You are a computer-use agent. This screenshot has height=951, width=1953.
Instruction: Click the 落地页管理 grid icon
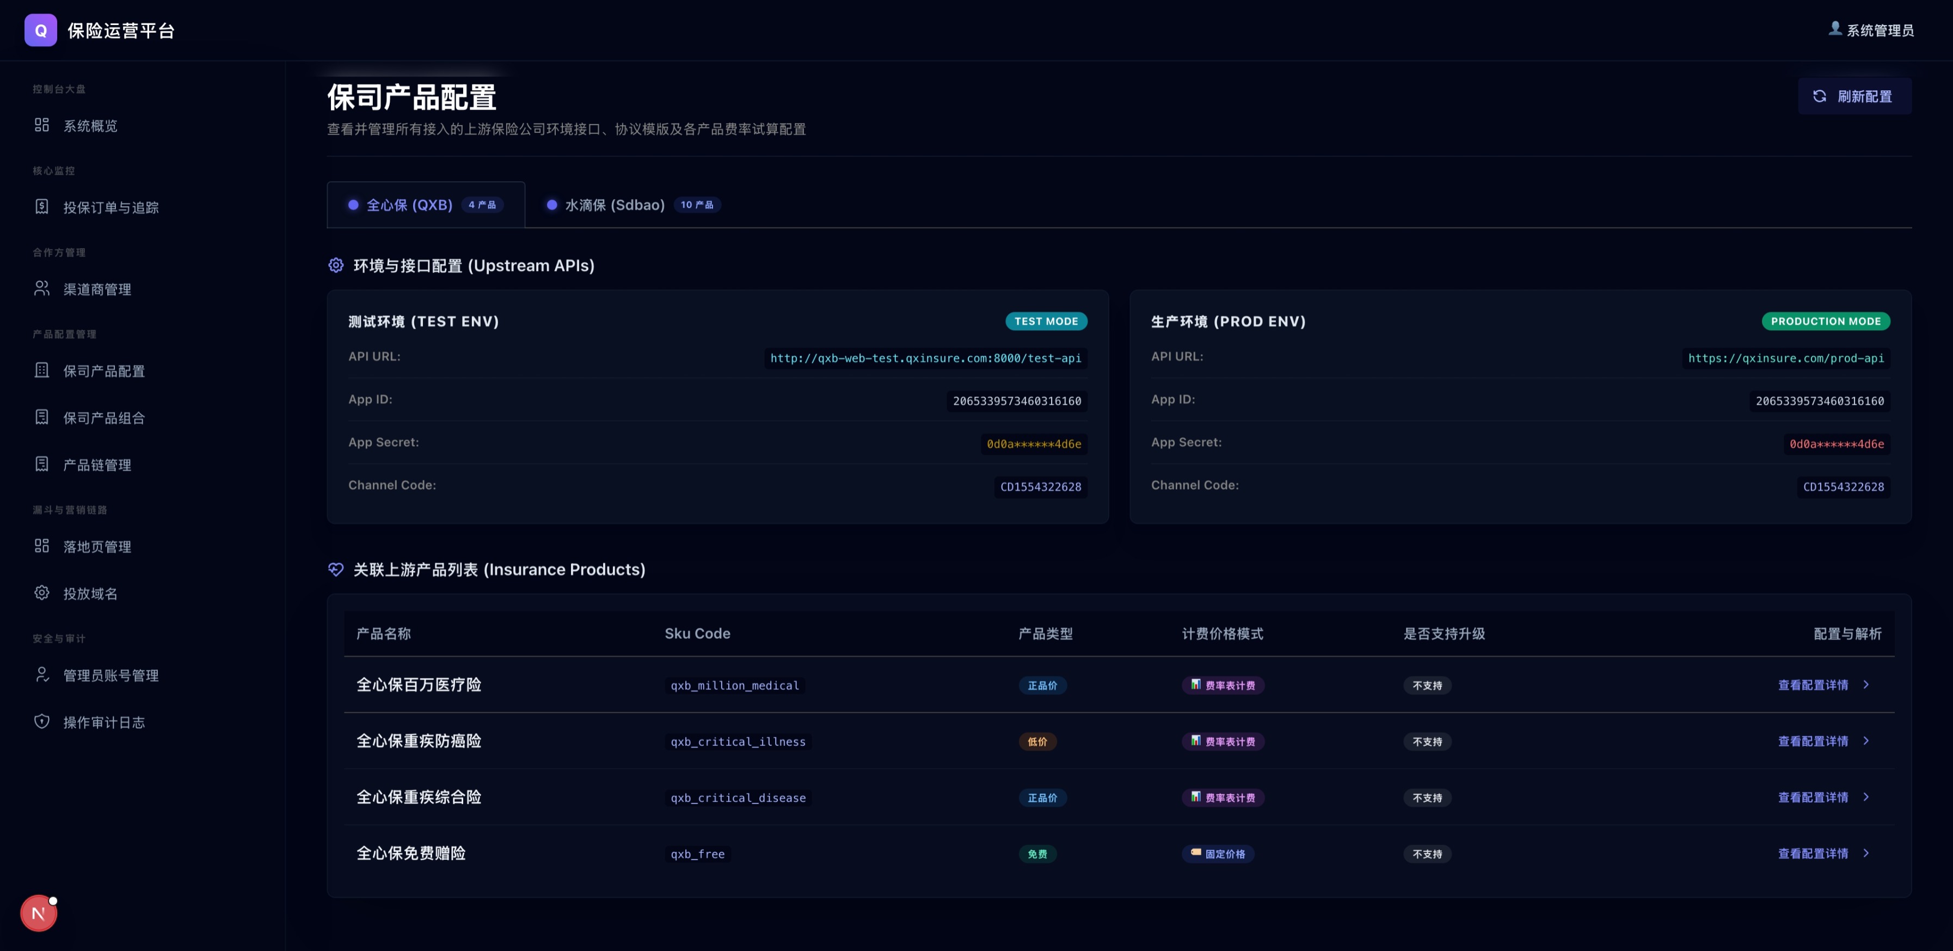[x=42, y=546]
